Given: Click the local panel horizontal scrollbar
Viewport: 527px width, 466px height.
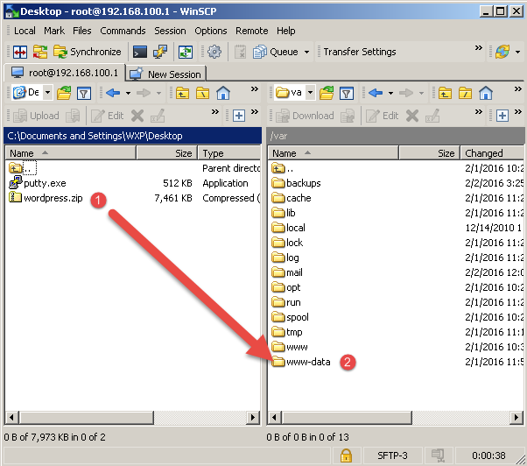Looking at the screenshot, I should [x=87, y=418].
